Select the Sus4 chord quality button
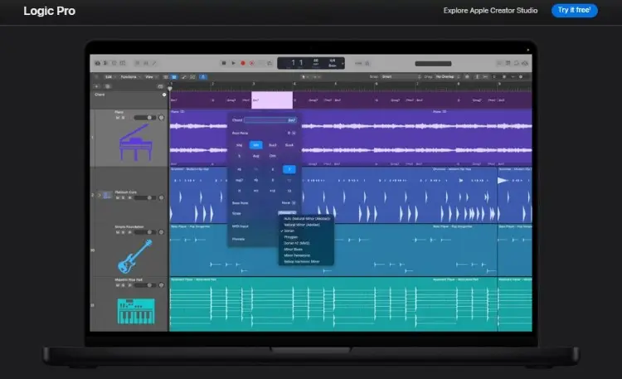 tap(289, 145)
